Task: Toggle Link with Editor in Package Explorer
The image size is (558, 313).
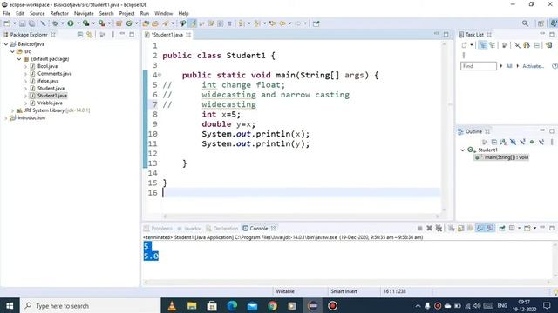Action: tap(89, 35)
